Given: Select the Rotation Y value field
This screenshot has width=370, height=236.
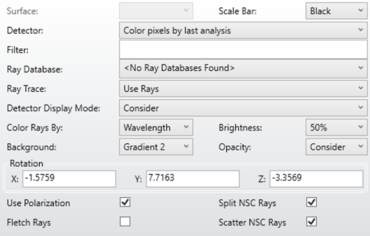Looking at the screenshot, I should 192,179.
